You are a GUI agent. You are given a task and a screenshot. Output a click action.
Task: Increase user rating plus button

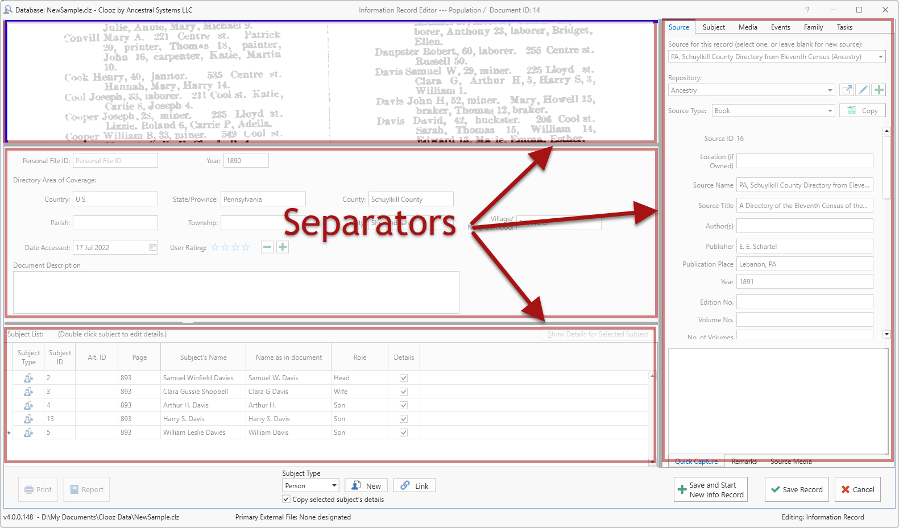click(x=283, y=247)
